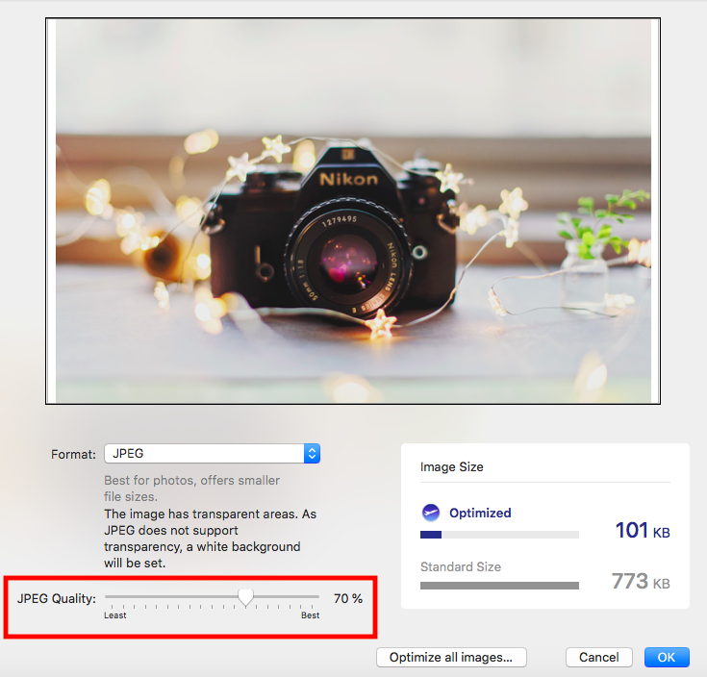Click the Least label under slider
Screen dimensions: 707x677
(x=115, y=615)
